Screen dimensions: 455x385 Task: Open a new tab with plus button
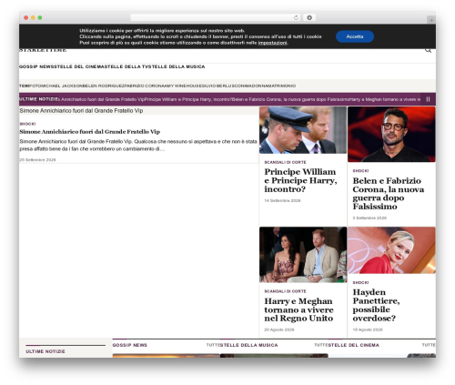click(x=431, y=20)
